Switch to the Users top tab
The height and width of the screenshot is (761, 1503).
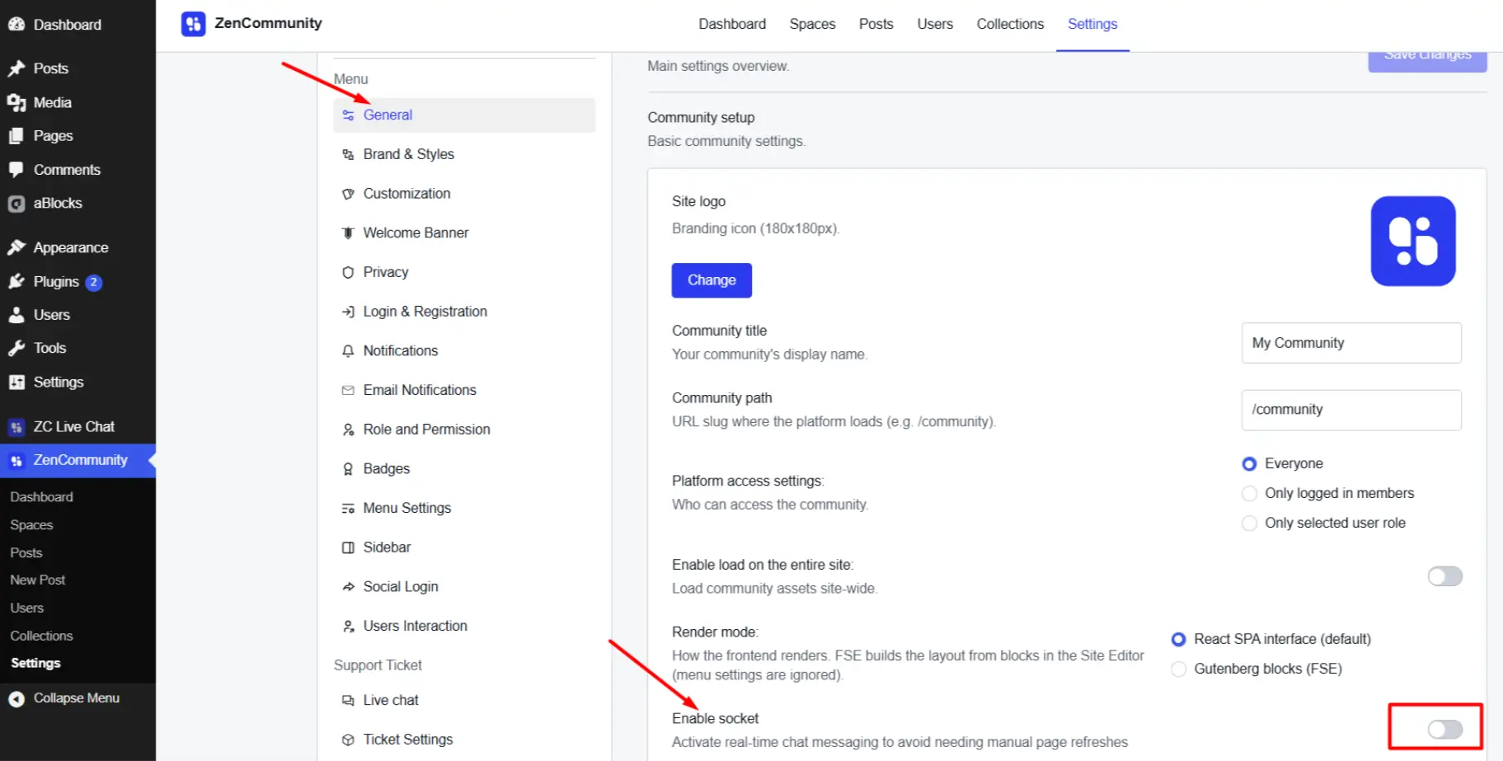coord(935,24)
